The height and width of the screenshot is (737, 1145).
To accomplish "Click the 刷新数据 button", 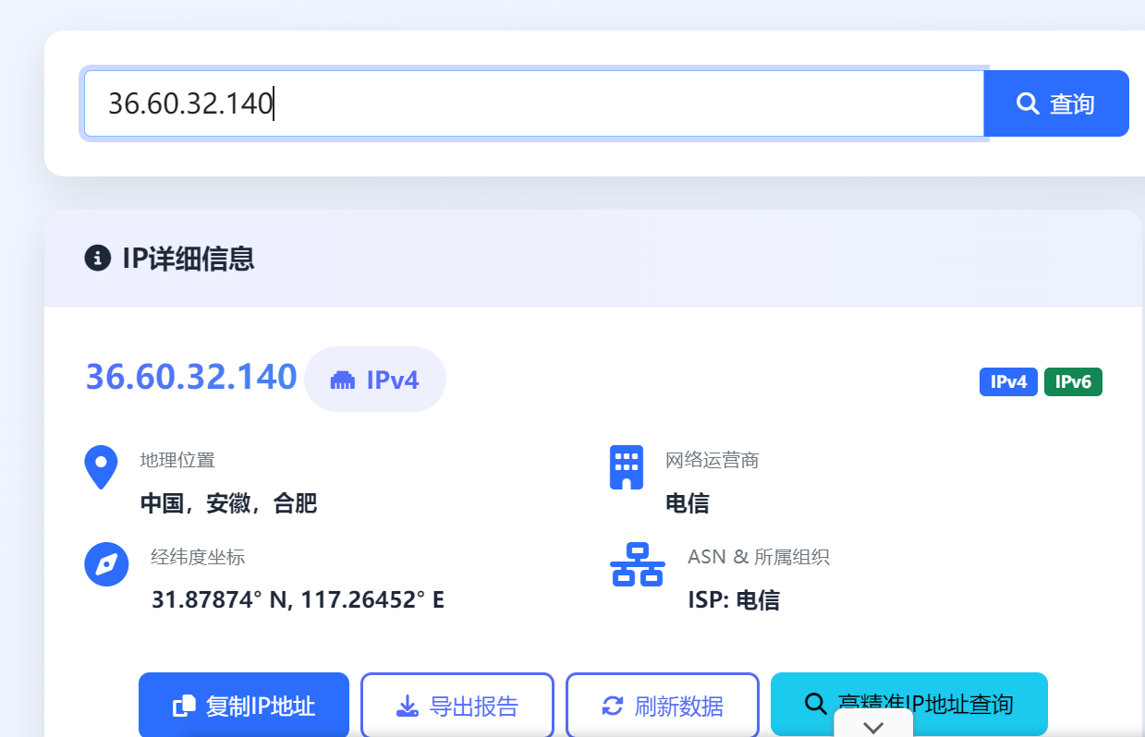I will click(x=662, y=704).
